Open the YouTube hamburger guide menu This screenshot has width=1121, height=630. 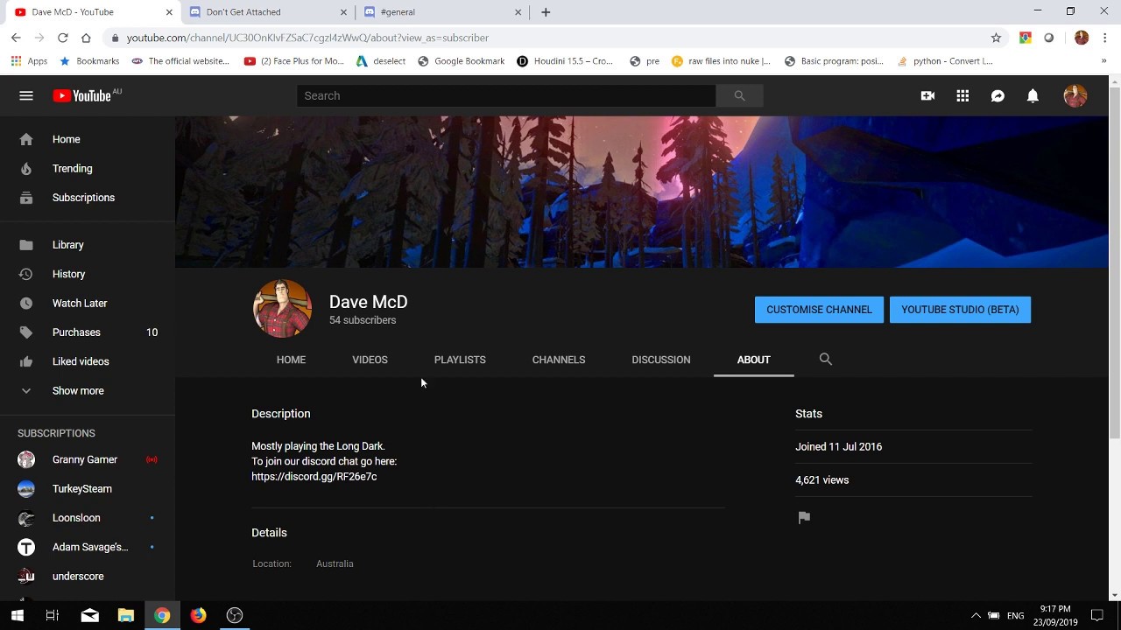tap(26, 96)
